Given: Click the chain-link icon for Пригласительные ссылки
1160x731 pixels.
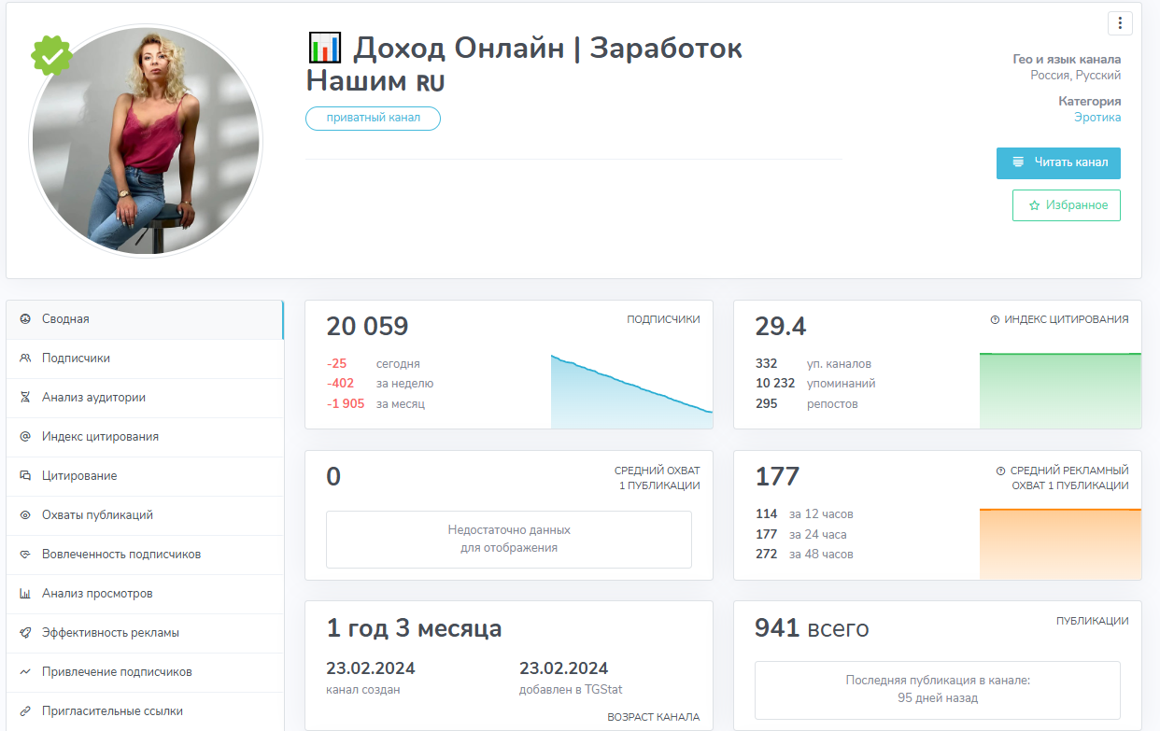Looking at the screenshot, I should pos(24,710).
